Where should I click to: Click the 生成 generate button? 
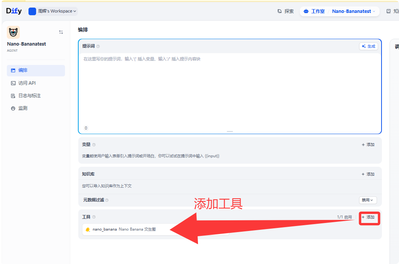click(368, 46)
